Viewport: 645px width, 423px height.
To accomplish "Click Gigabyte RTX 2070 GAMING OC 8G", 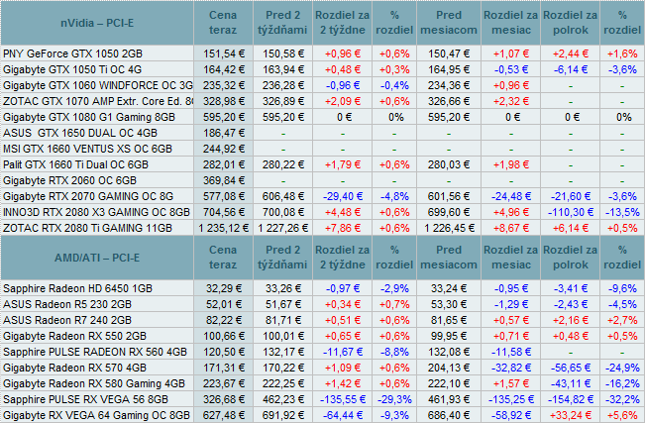I will pyautogui.click(x=88, y=196).
